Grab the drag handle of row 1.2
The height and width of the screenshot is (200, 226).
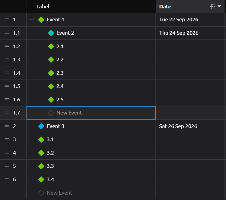[x=7, y=46]
